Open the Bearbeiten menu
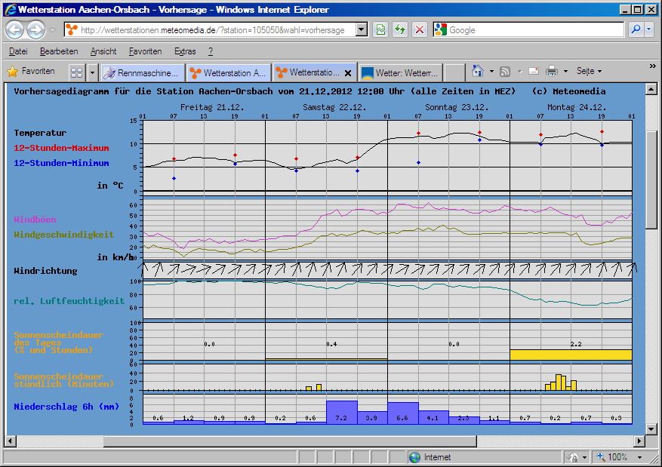Screen dimensions: 662x467 tap(59, 51)
